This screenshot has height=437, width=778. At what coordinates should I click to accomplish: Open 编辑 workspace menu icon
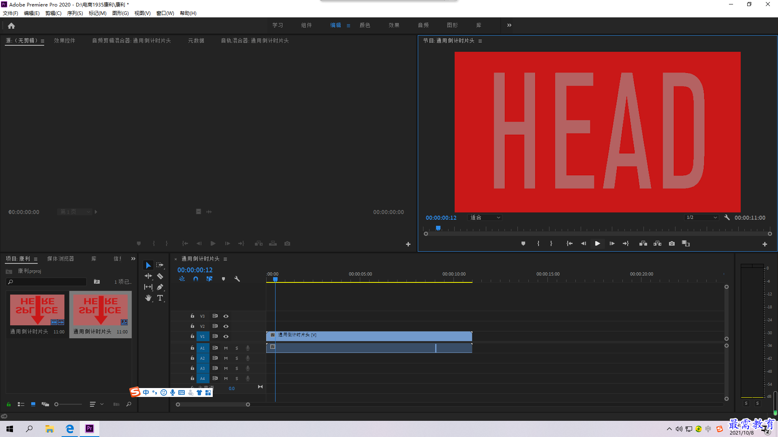click(348, 25)
